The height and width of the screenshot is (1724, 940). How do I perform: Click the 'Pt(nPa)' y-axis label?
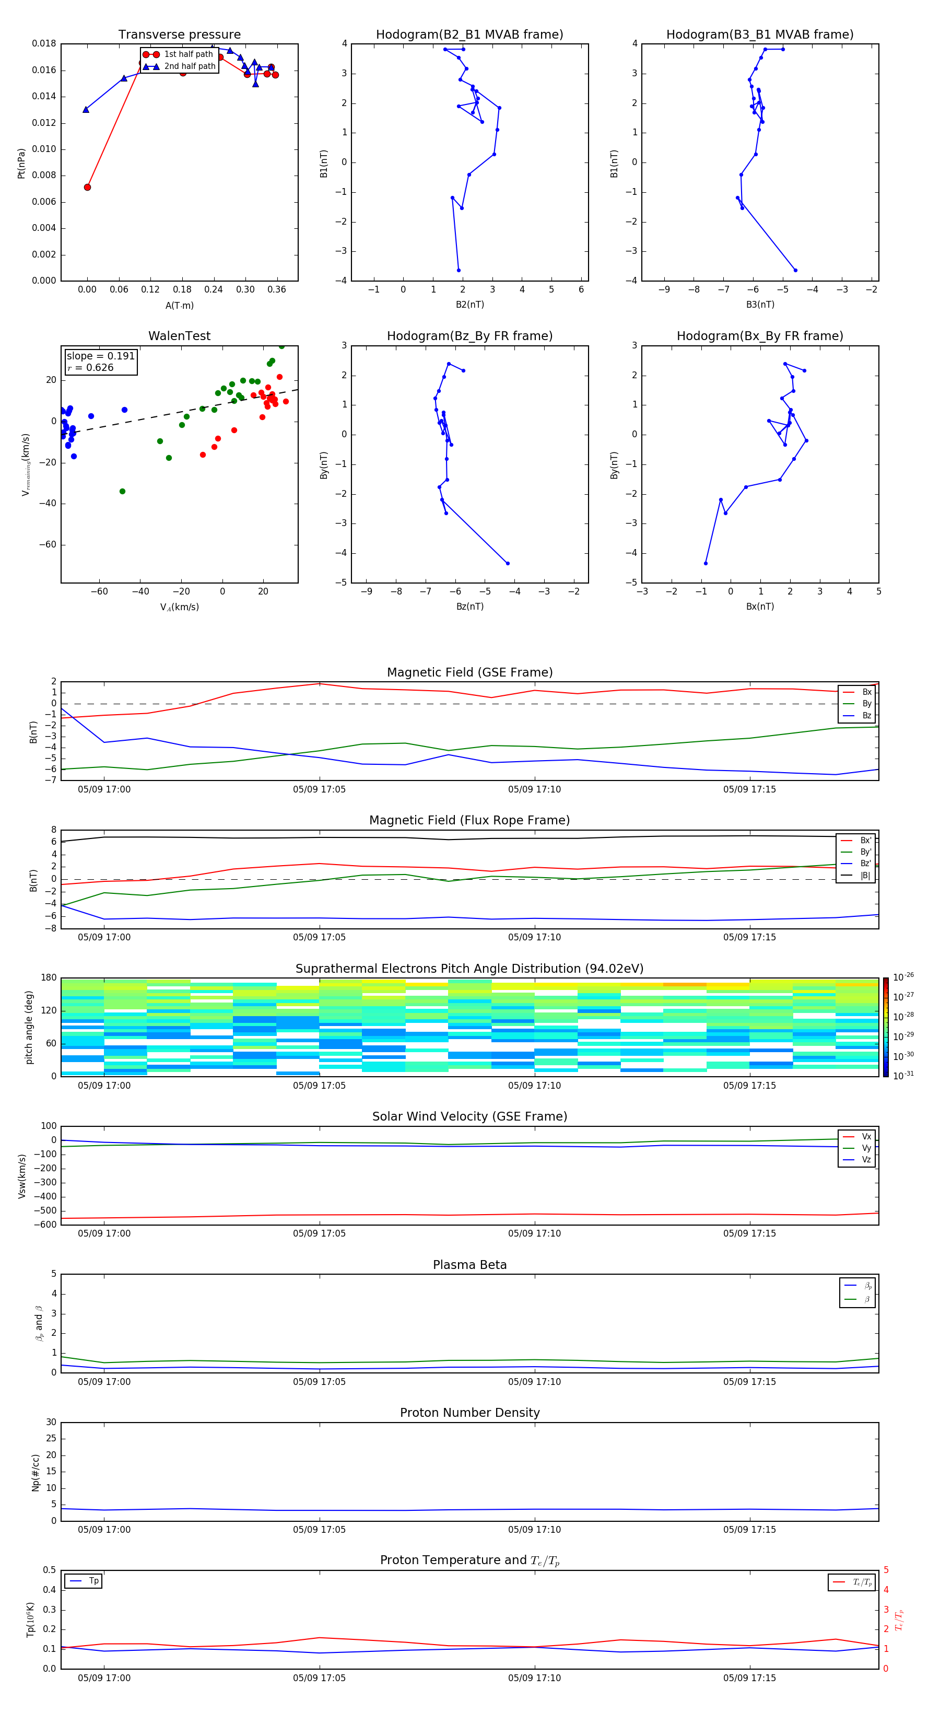click(21, 164)
